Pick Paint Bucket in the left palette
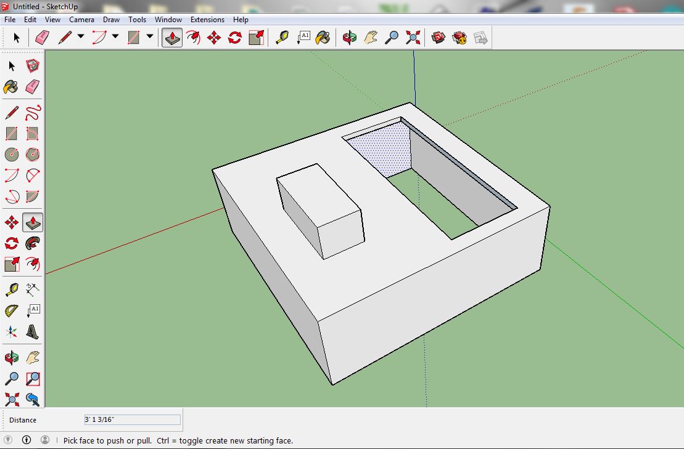The height and width of the screenshot is (449, 684). pos(12,87)
